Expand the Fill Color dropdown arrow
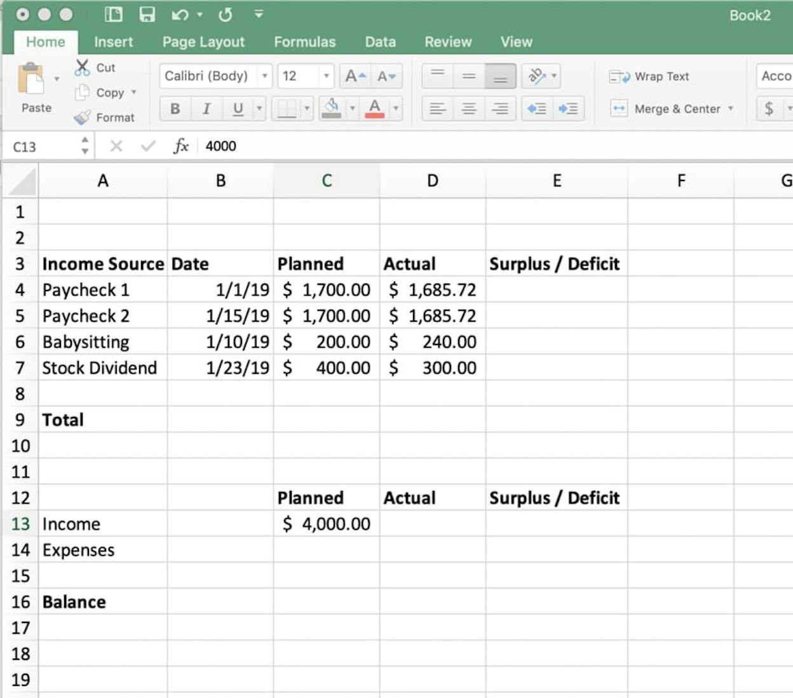Image resolution: width=793 pixels, height=698 pixels. pos(352,109)
